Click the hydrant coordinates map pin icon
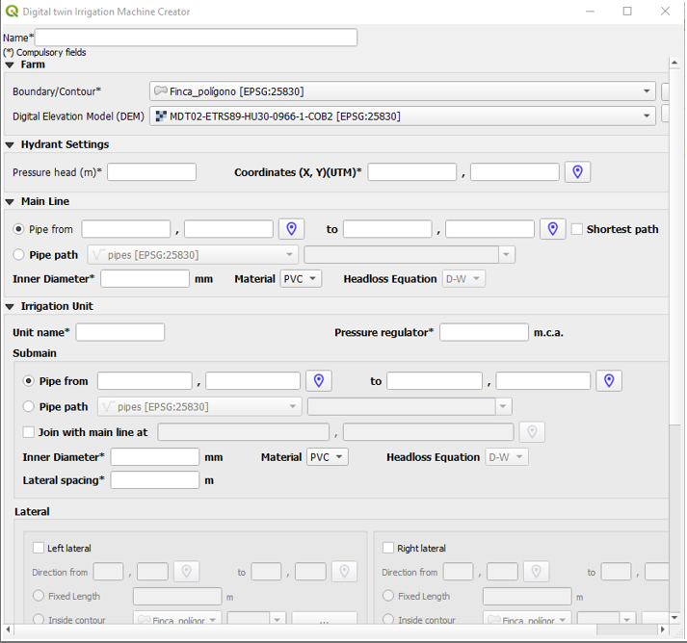Screen dimensions: 687x643 coord(577,172)
